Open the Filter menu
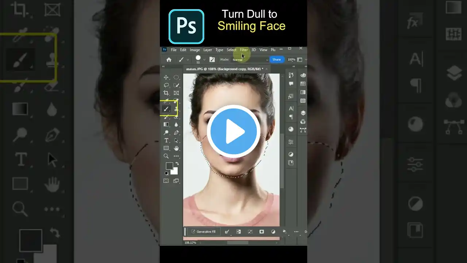Image resolution: width=467 pixels, height=263 pixels. 244,50
